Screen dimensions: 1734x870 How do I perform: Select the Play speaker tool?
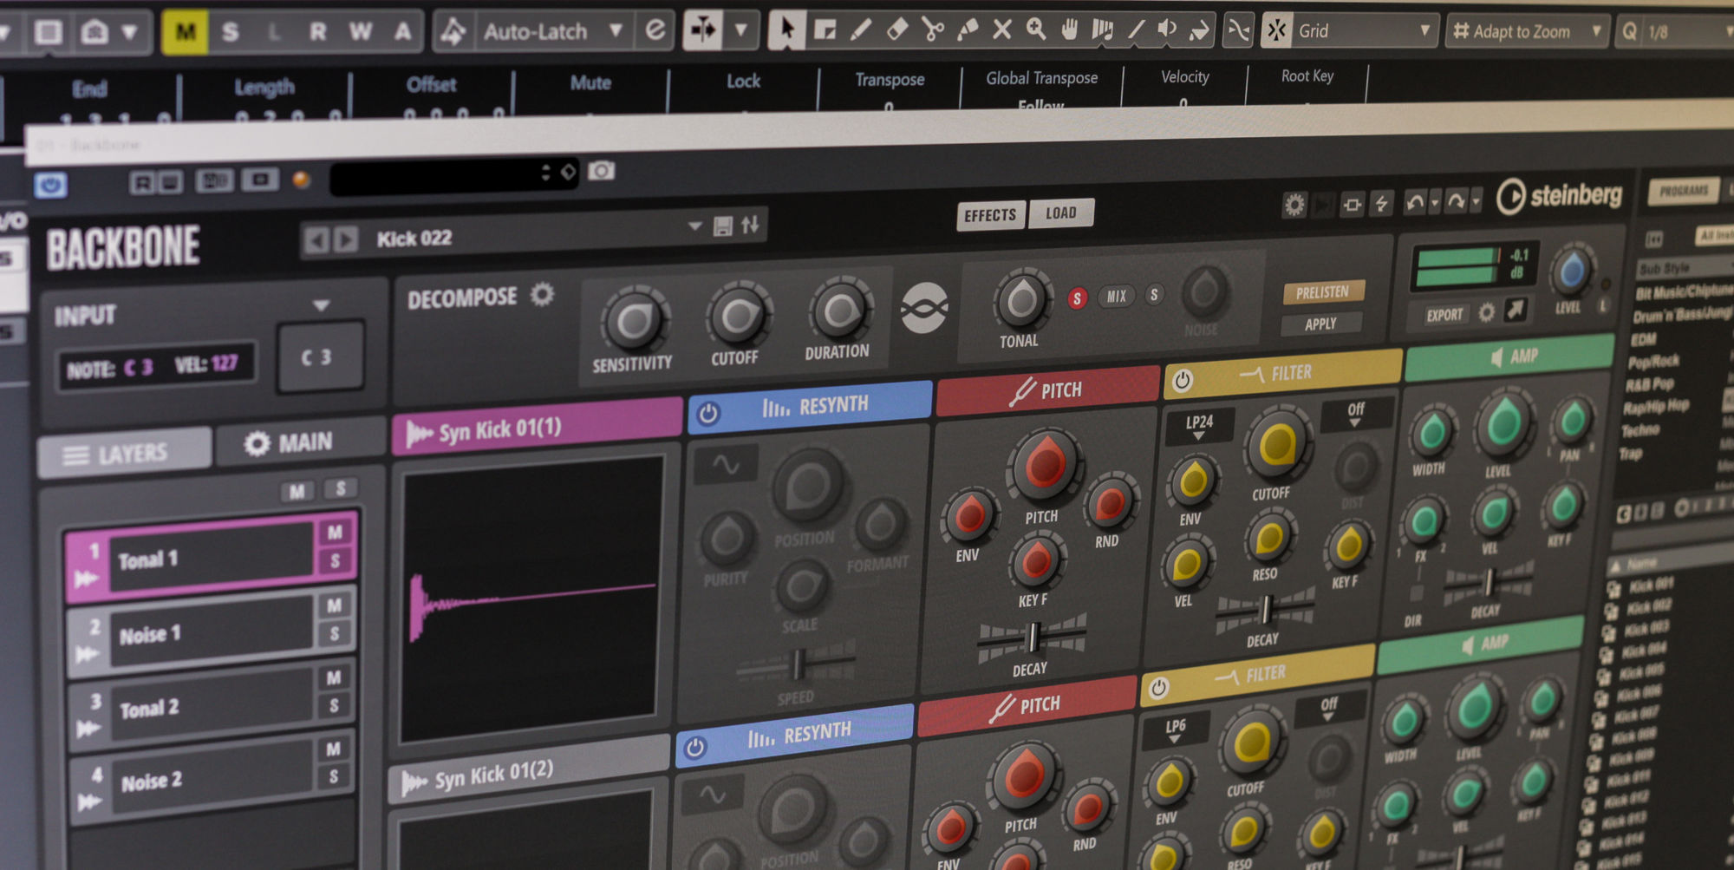click(1167, 29)
